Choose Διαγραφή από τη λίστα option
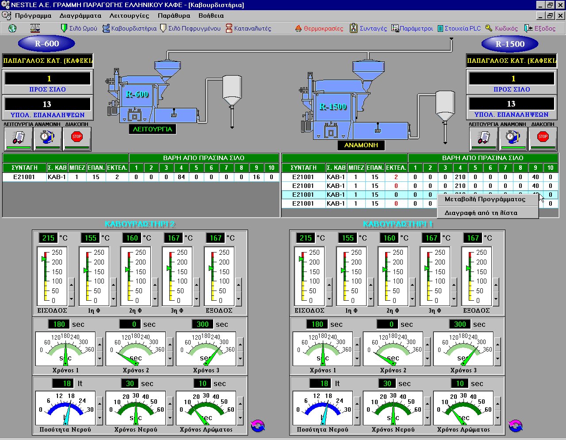This screenshot has width=566, height=440. pos(481,213)
